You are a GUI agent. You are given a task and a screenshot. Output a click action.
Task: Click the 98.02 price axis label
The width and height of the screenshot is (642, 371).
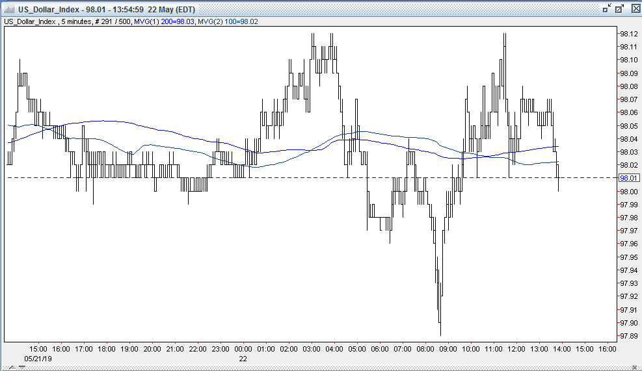click(628, 165)
